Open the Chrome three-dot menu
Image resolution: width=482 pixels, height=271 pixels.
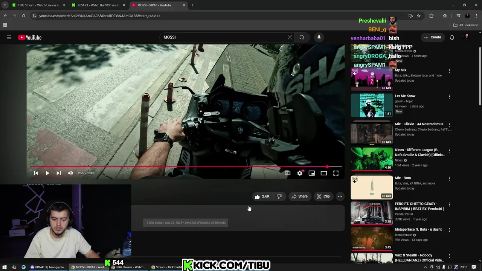(x=476, y=16)
